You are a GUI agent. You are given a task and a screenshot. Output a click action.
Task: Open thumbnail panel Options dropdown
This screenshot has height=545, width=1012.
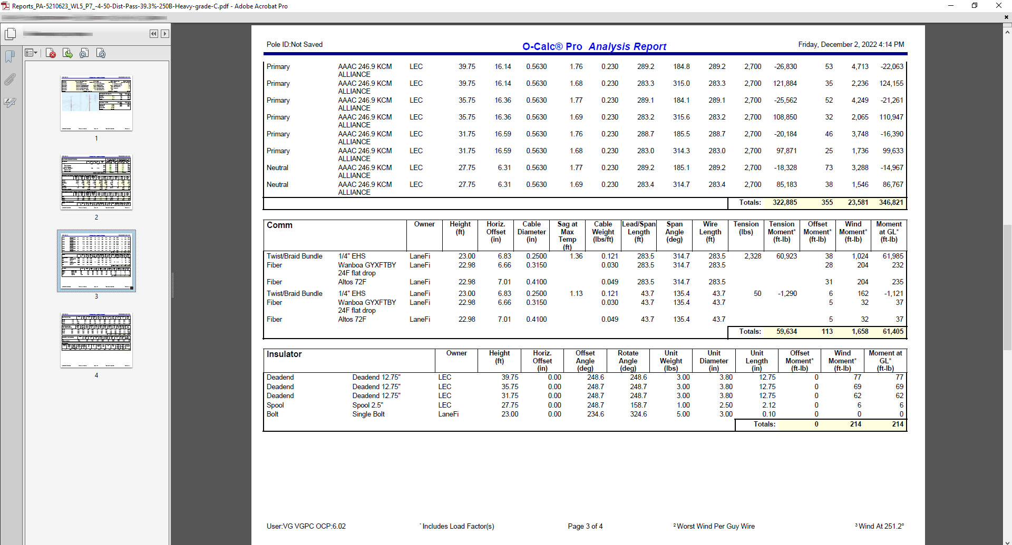pyautogui.click(x=31, y=53)
